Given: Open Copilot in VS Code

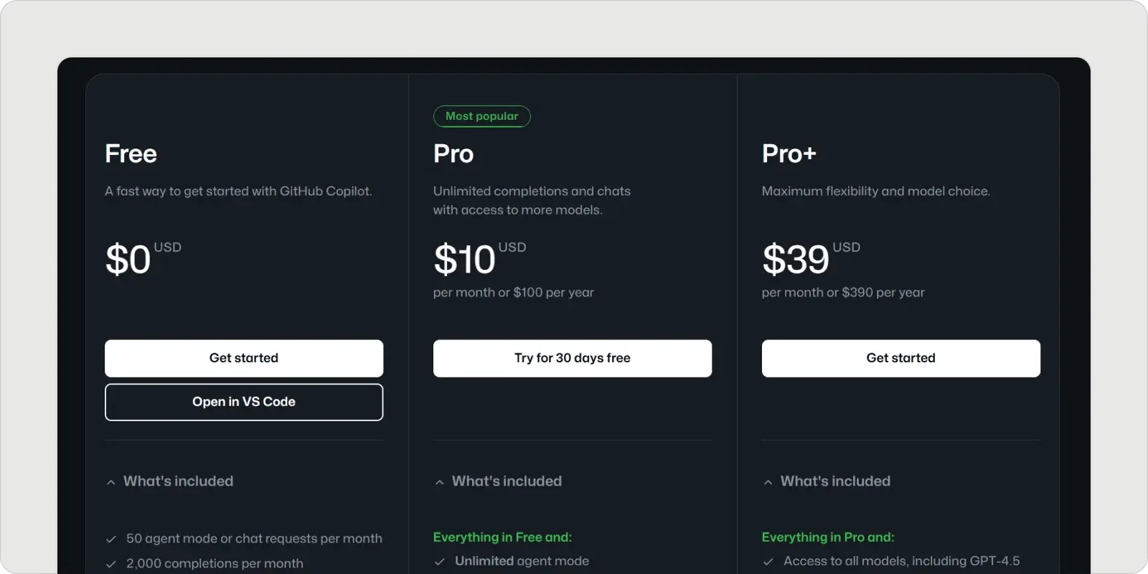Looking at the screenshot, I should tap(244, 402).
